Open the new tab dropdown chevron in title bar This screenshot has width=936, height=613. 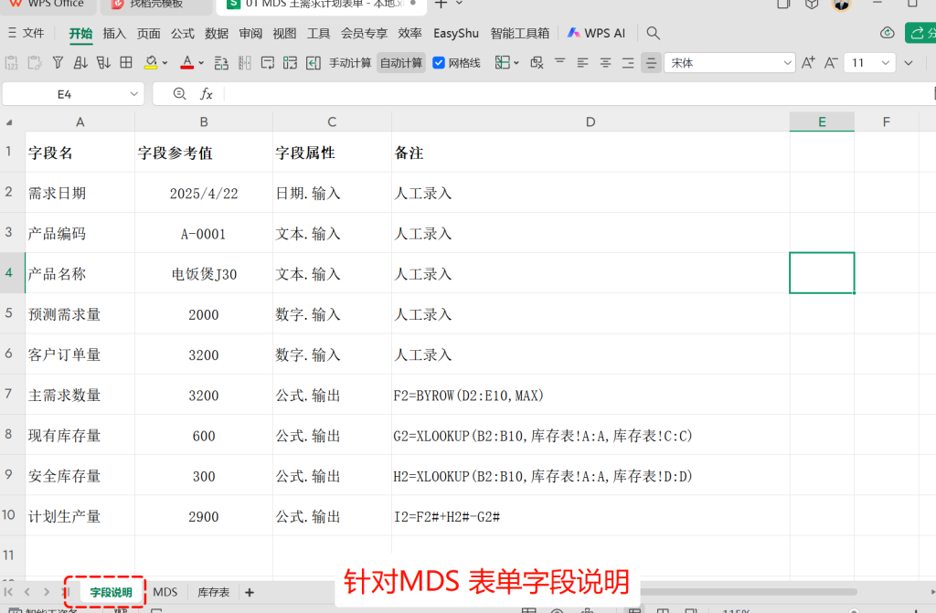[x=459, y=4]
